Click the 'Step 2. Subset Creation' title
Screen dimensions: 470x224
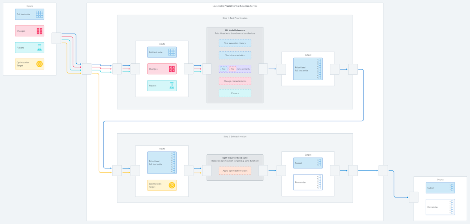(x=235, y=136)
